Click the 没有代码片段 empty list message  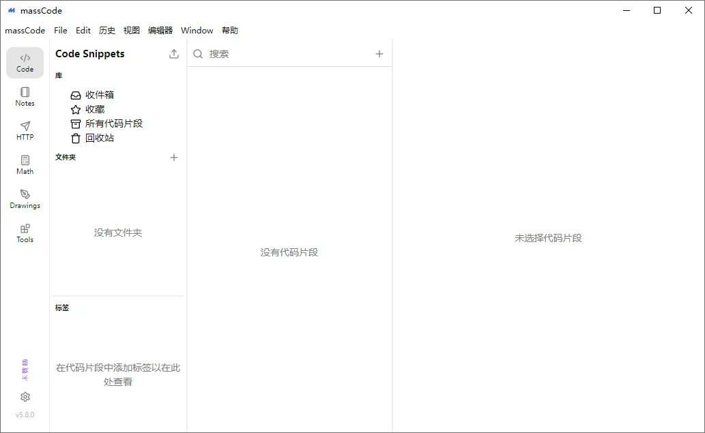(289, 252)
